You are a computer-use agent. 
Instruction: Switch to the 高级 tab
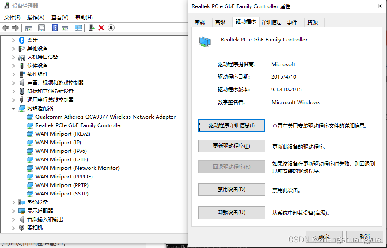(222, 23)
